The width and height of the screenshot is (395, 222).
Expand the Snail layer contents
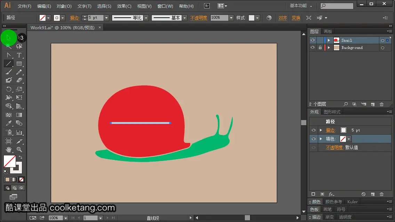point(329,40)
